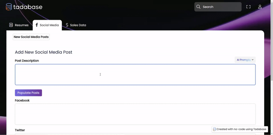Click the Tadabase database logo icon
This screenshot has height=135, width=273.
[9, 7]
